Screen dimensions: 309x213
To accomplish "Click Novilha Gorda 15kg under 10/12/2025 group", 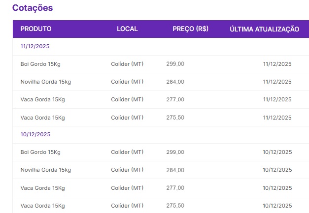I will tap(45, 170).
